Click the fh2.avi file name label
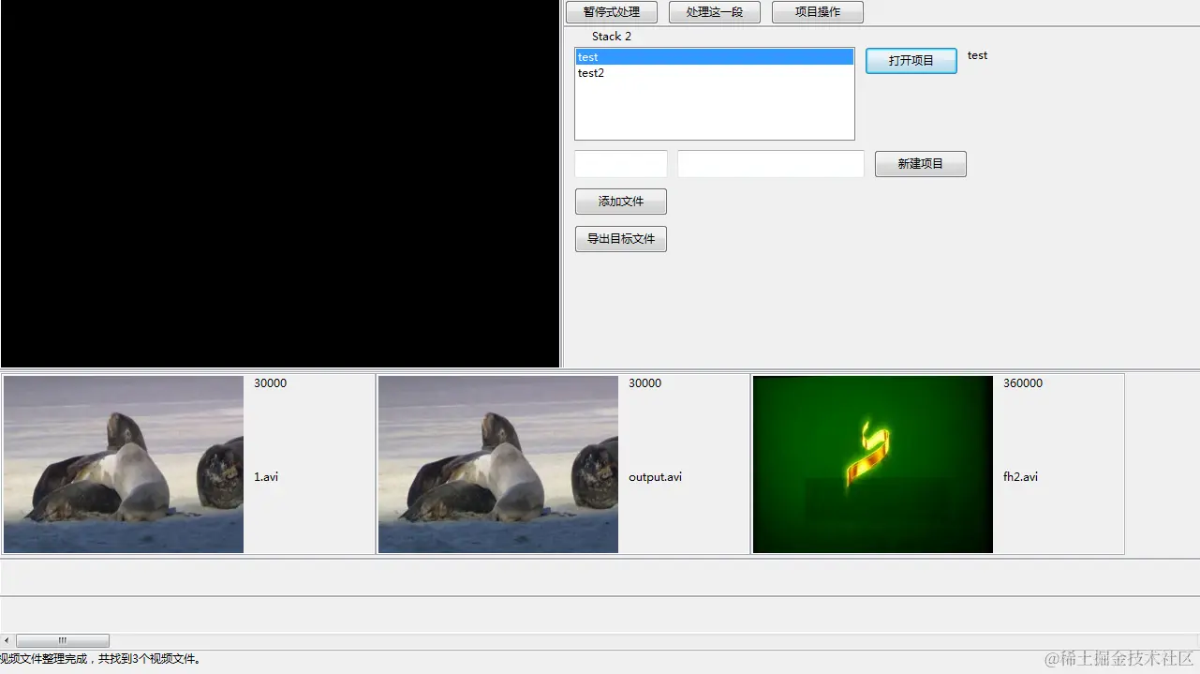This screenshot has height=674, width=1200. 1020,477
